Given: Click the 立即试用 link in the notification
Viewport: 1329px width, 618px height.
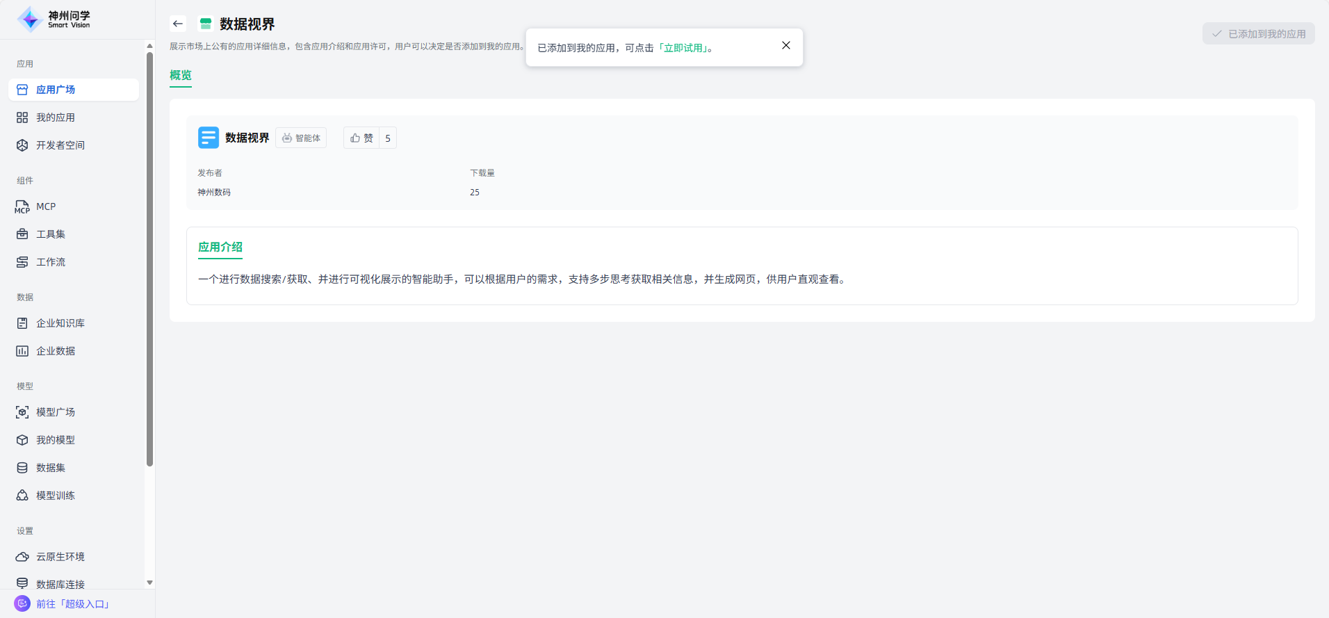Looking at the screenshot, I should coord(683,48).
